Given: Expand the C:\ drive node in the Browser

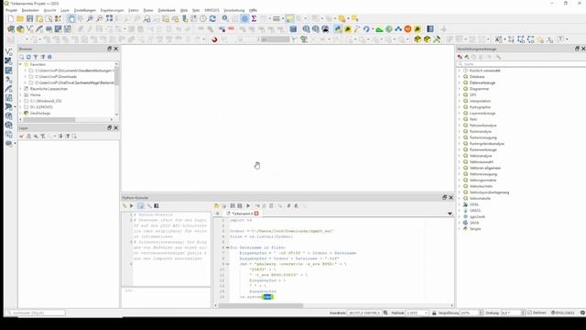Looking at the screenshot, I should tap(20, 101).
